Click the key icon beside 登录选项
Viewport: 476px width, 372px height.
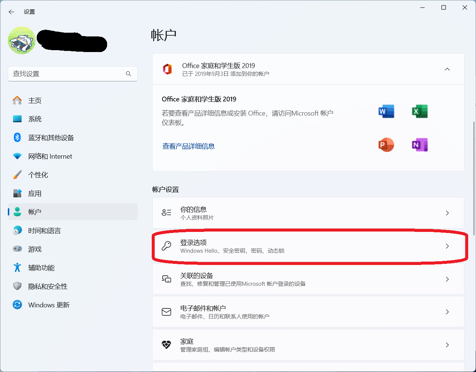click(166, 246)
